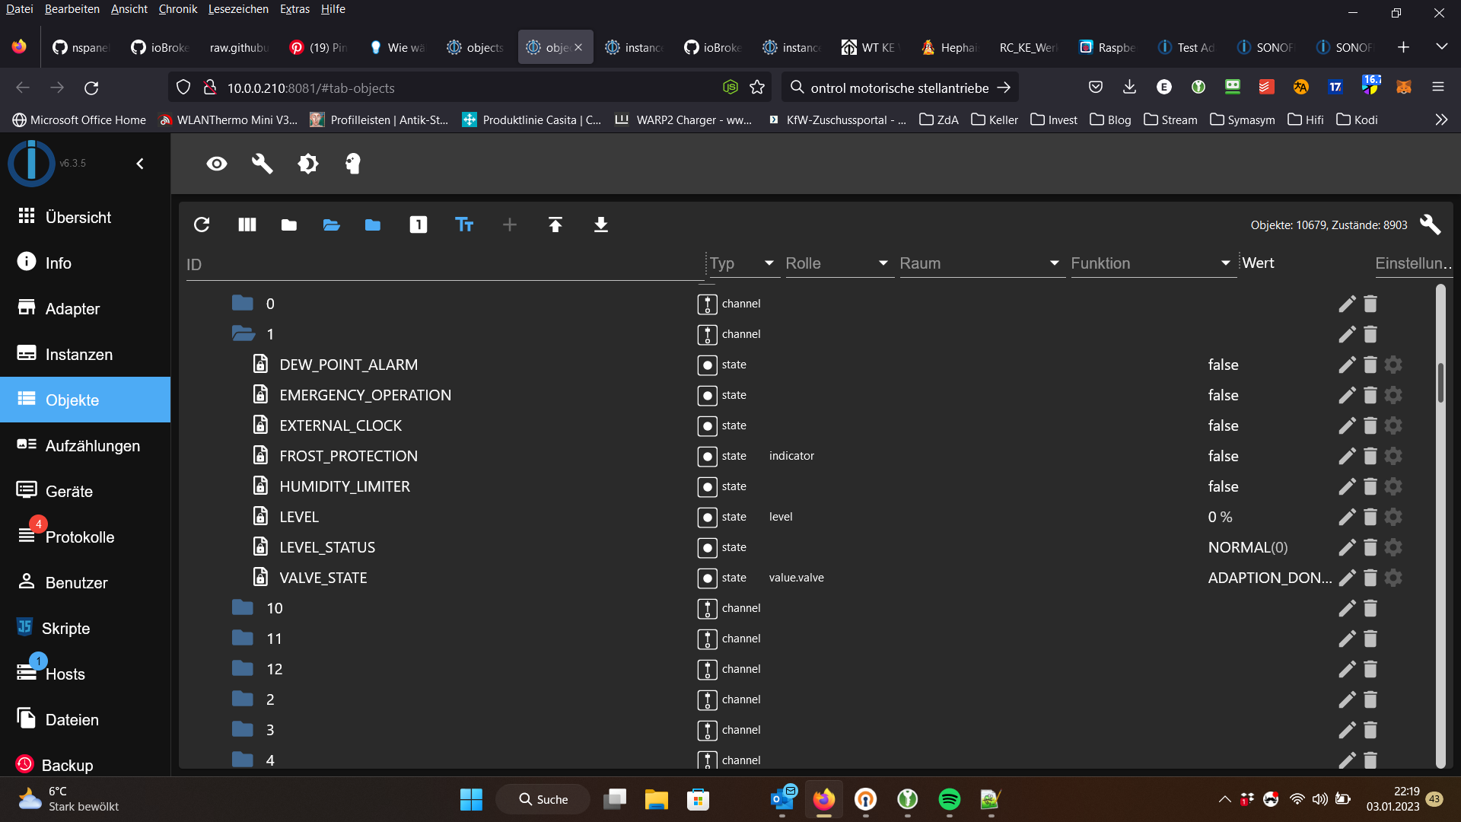
Task: Delete channel 0 folder
Action: [1370, 304]
